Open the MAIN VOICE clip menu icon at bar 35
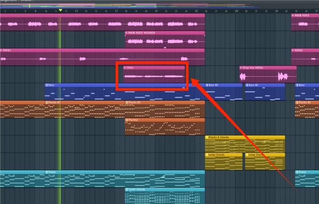The height and width of the screenshot is (204, 319). (x=293, y=15)
